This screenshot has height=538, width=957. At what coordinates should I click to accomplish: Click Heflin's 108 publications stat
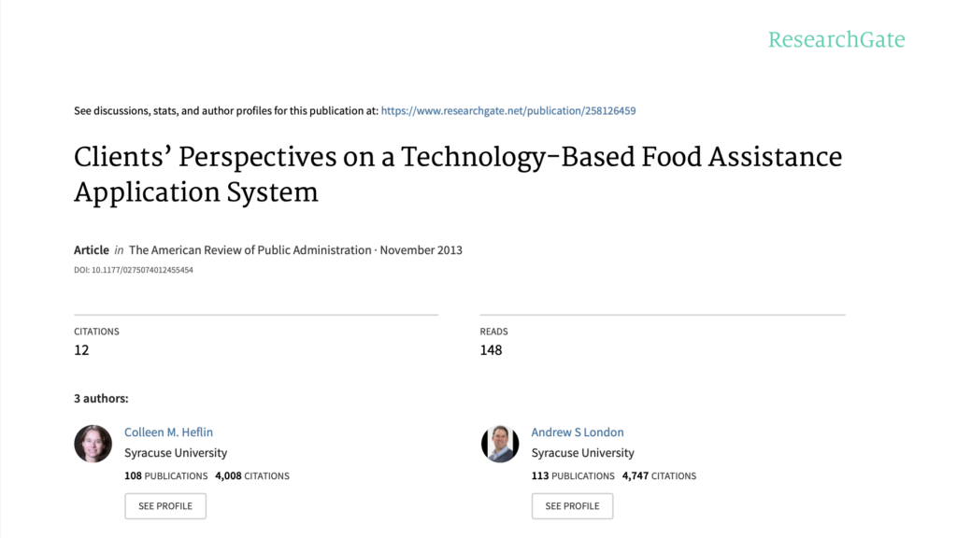click(x=165, y=475)
